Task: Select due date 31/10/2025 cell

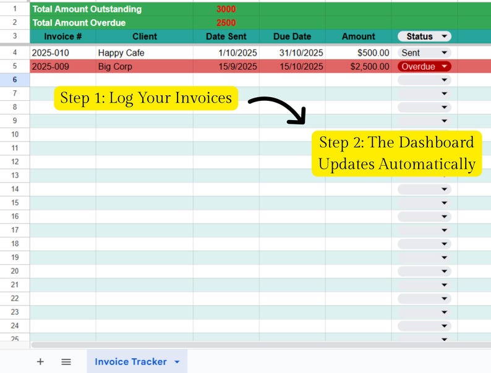Action: (x=292, y=53)
